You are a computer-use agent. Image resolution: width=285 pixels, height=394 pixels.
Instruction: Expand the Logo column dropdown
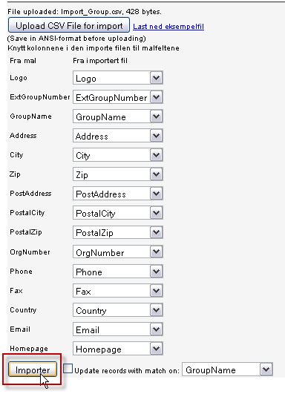[x=118, y=78]
